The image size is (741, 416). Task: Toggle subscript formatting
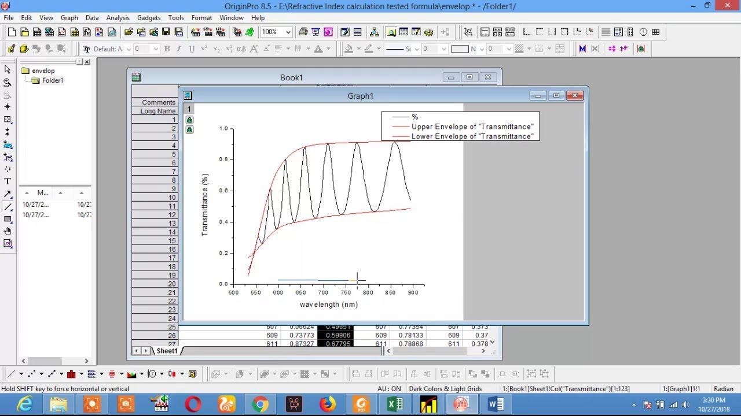tap(217, 49)
